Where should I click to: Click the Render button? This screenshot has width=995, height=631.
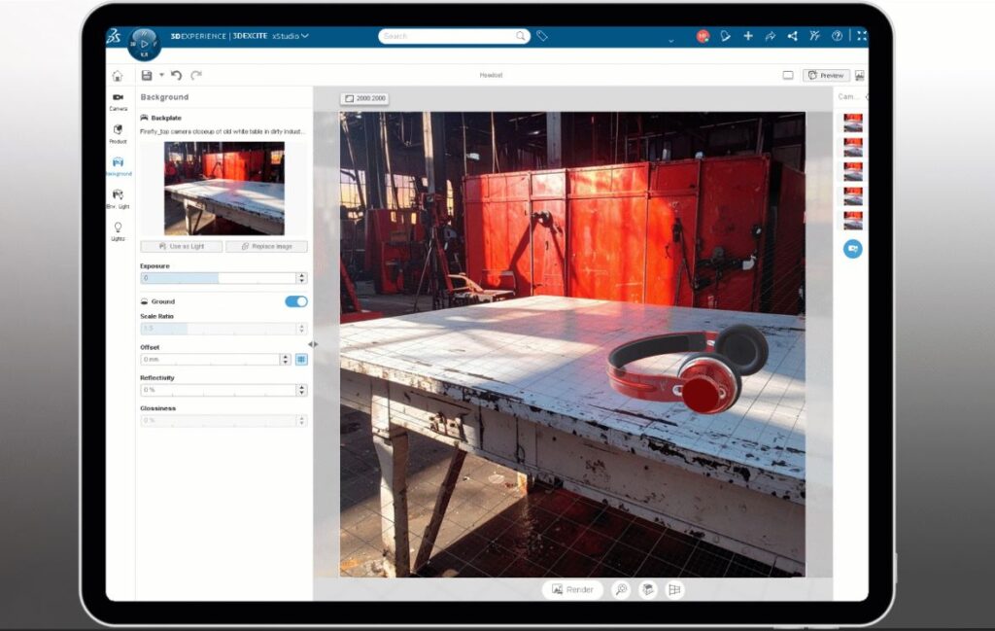[571, 589]
